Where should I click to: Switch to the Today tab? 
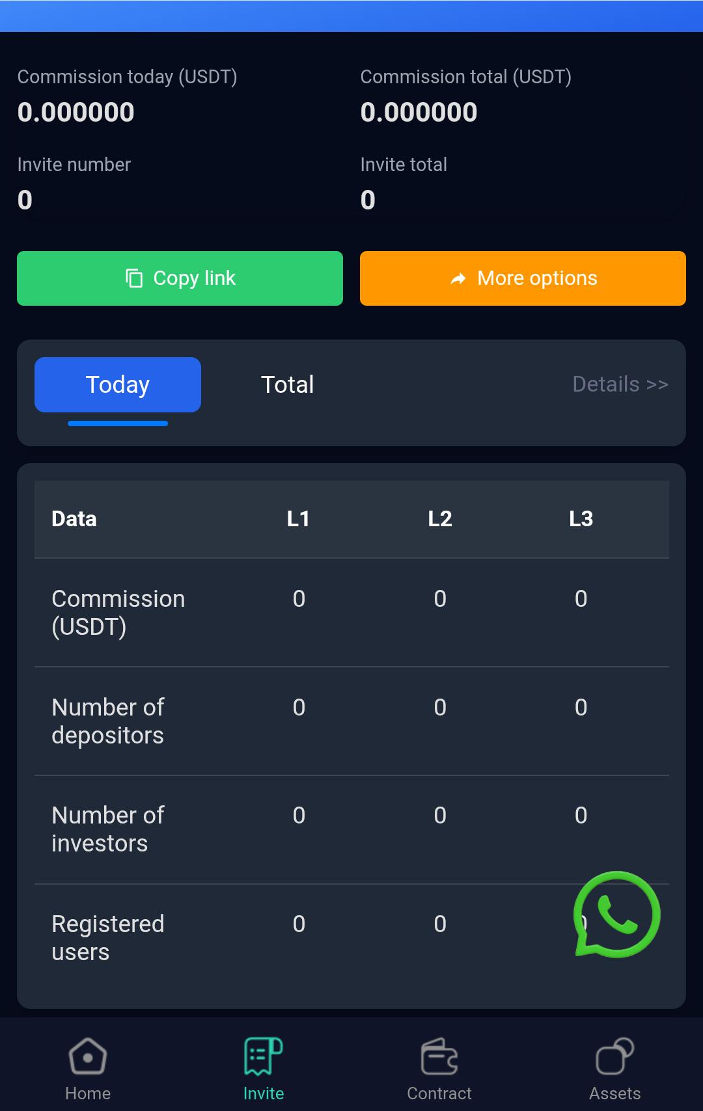[x=117, y=384]
